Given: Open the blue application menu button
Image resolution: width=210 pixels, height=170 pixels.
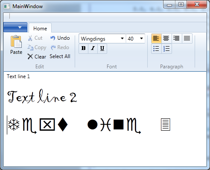Looking at the screenshot, I should (15, 27).
